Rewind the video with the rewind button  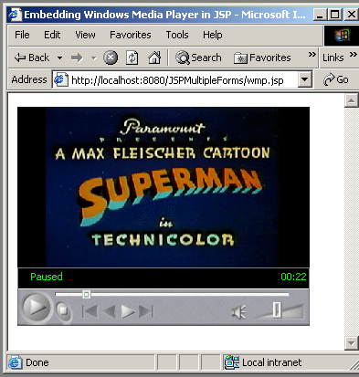click(110, 311)
